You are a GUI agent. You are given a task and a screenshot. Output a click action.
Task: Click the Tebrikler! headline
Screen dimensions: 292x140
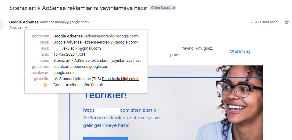click(105, 95)
